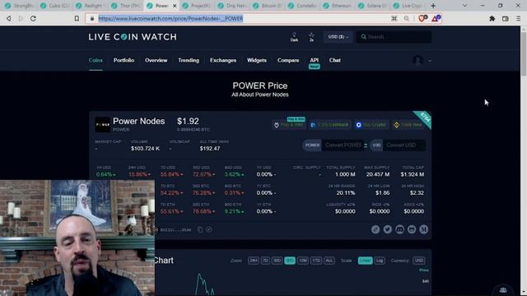This screenshot has width=527, height=296.
Task: Select the highlighted 90D chart zoom
Action: point(290,261)
